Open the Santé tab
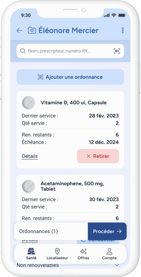Viewport: 141px width, 277px height. click(x=31, y=254)
